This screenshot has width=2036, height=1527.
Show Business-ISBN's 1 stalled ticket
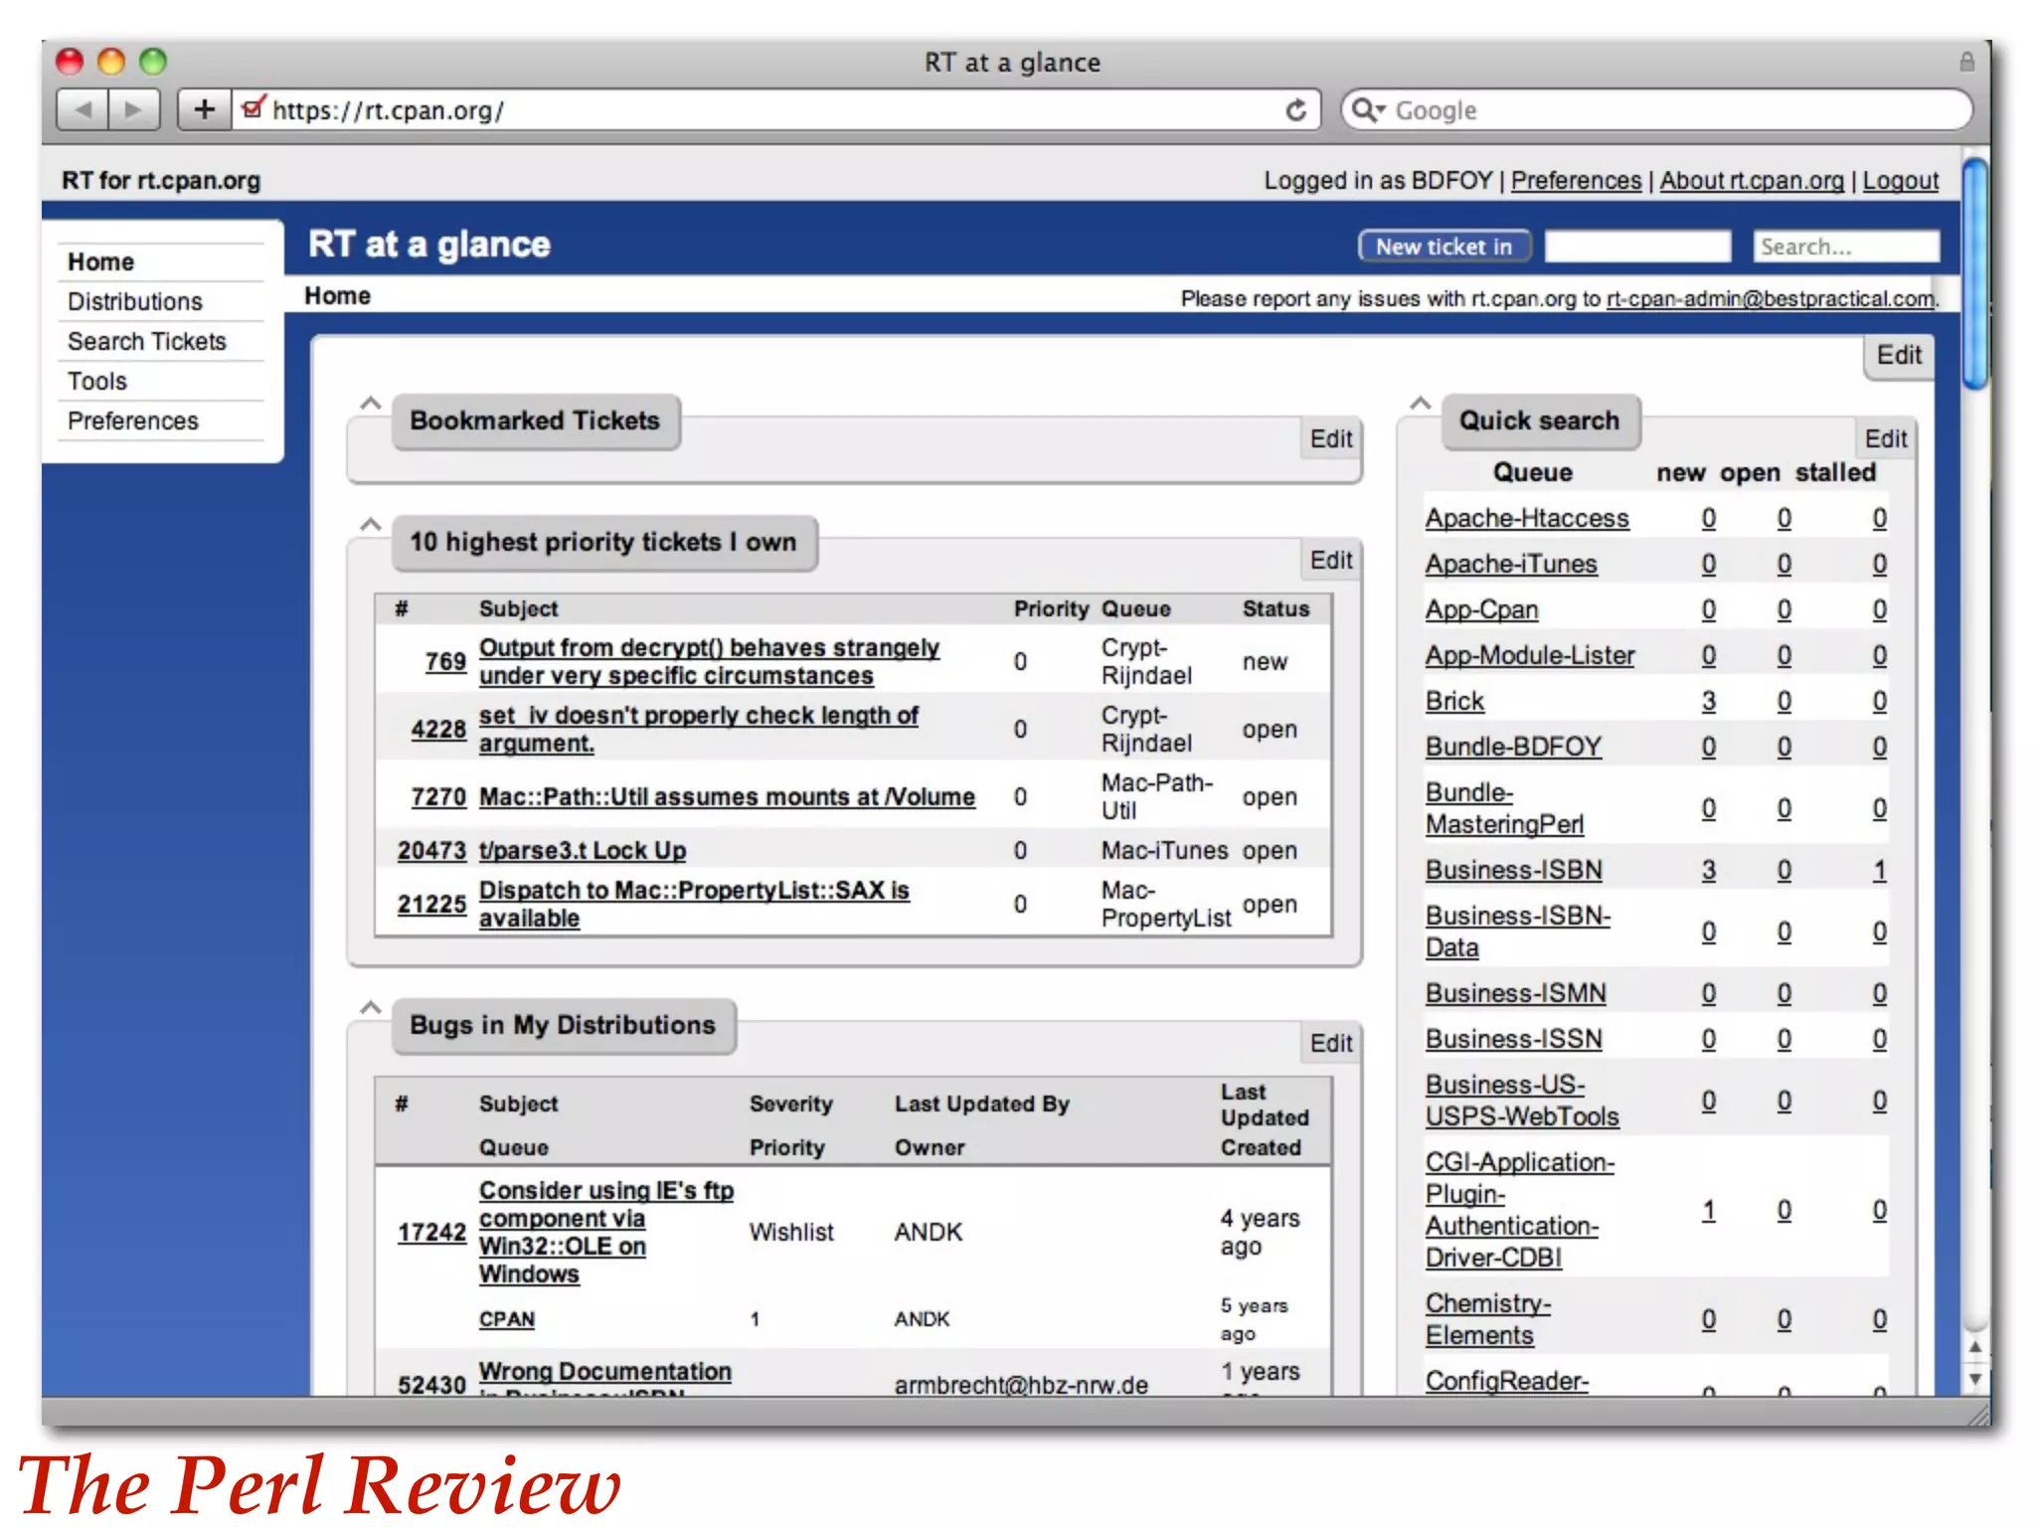(x=1879, y=870)
